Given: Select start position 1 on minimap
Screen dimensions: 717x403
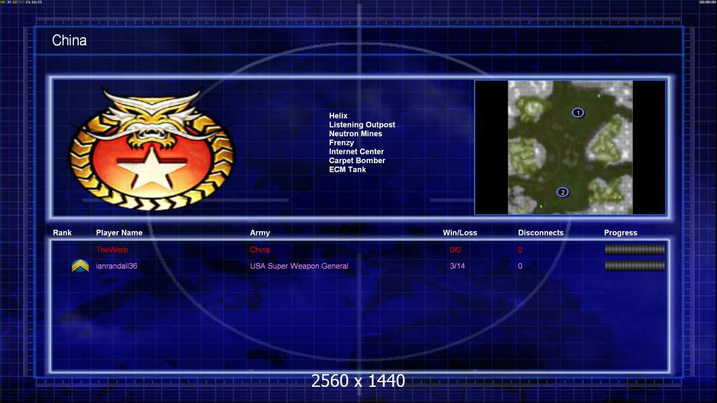Looking at the screenshot, I should [578, 113].
